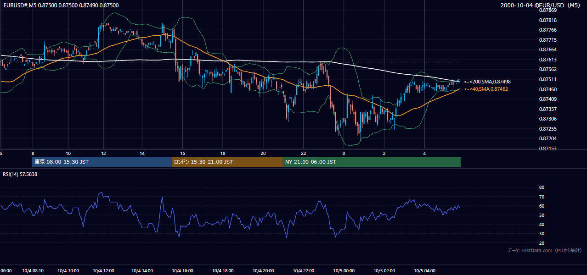Click the 10/4 10:00 timestamp
The height and width of the screenshot is (275, 587).
tap(68, 270)
